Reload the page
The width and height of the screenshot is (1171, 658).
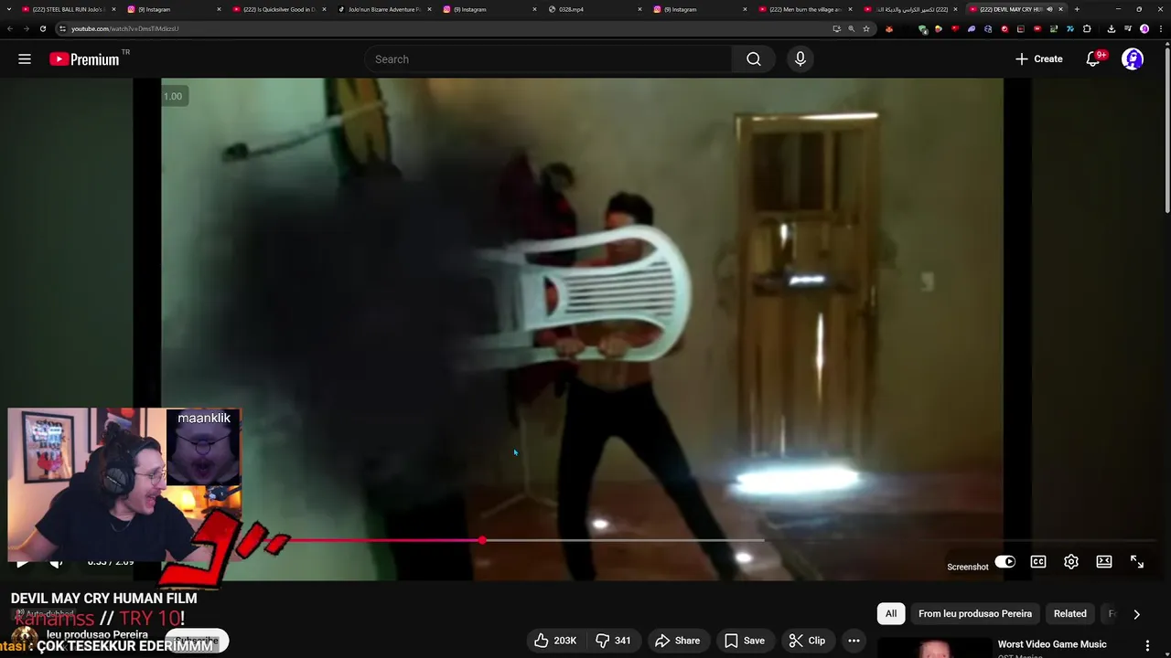click(43, 28)
